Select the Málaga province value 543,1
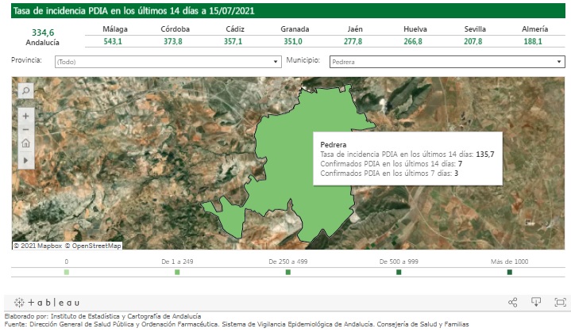Viewport: 571px width, 332px height. click(x=115, y=41)
